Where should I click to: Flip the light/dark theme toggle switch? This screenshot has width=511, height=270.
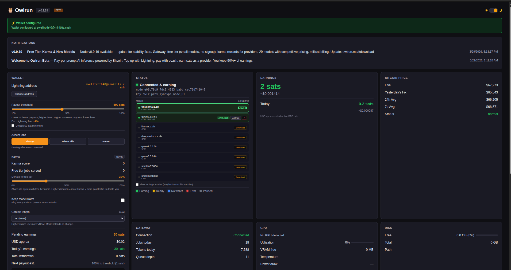point(493,10)
